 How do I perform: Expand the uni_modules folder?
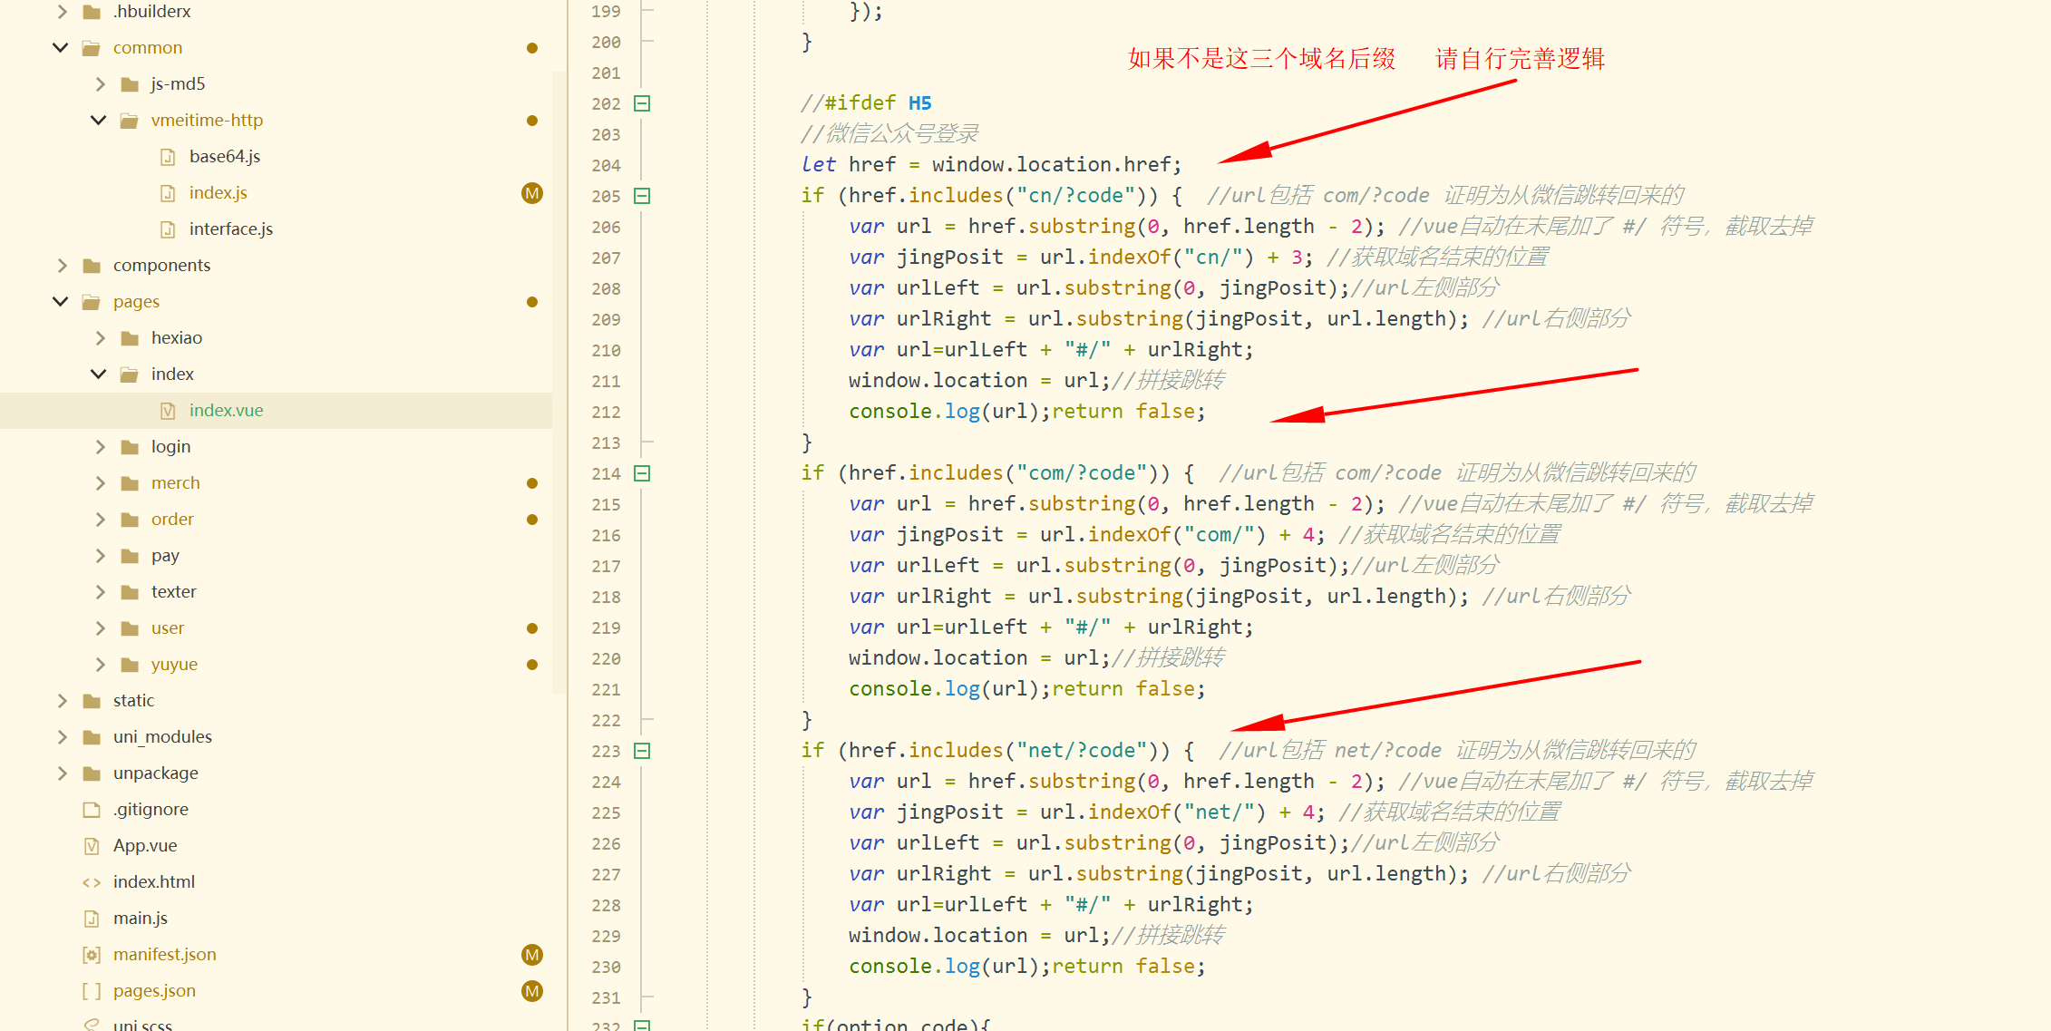(62, 737)
